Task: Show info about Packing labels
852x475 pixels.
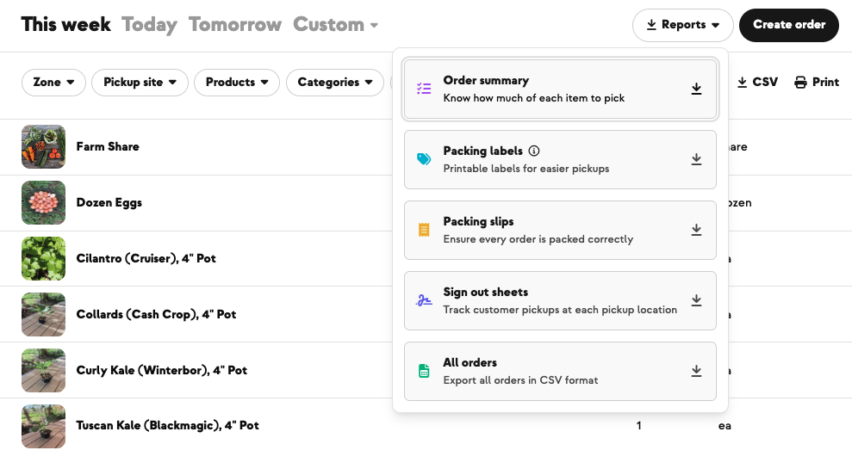Action: click(x=534, y=151)
